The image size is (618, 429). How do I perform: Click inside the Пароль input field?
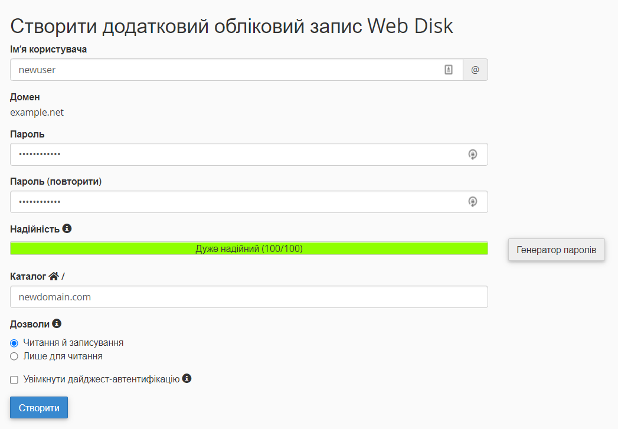[x=236, y=155]
